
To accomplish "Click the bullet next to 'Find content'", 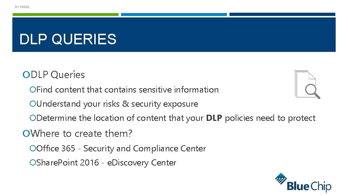I will coord(33,90).
